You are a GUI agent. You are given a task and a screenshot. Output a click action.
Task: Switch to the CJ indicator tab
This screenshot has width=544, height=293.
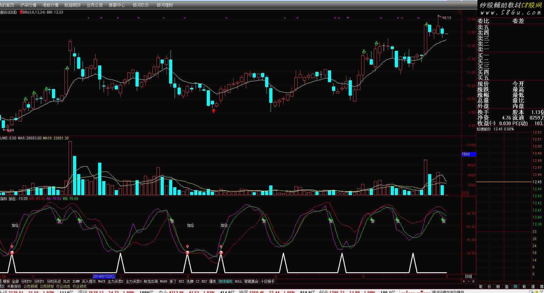pyautogui.click(x=197, y=281)
